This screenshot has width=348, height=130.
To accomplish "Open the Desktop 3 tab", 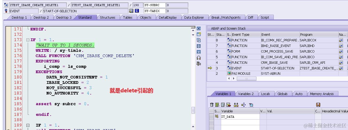I will click(x=64, y=18).
